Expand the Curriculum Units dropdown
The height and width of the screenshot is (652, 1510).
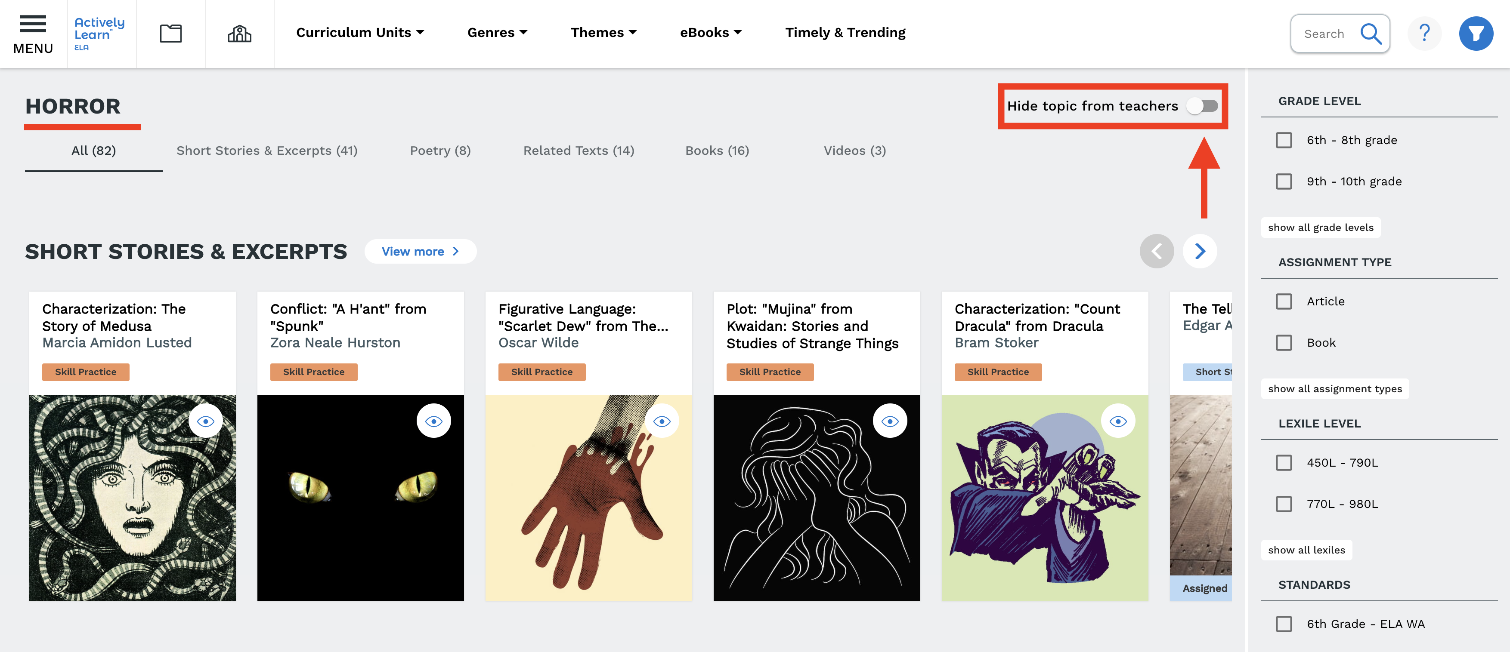pyautogui.click(x=360, y=32)
